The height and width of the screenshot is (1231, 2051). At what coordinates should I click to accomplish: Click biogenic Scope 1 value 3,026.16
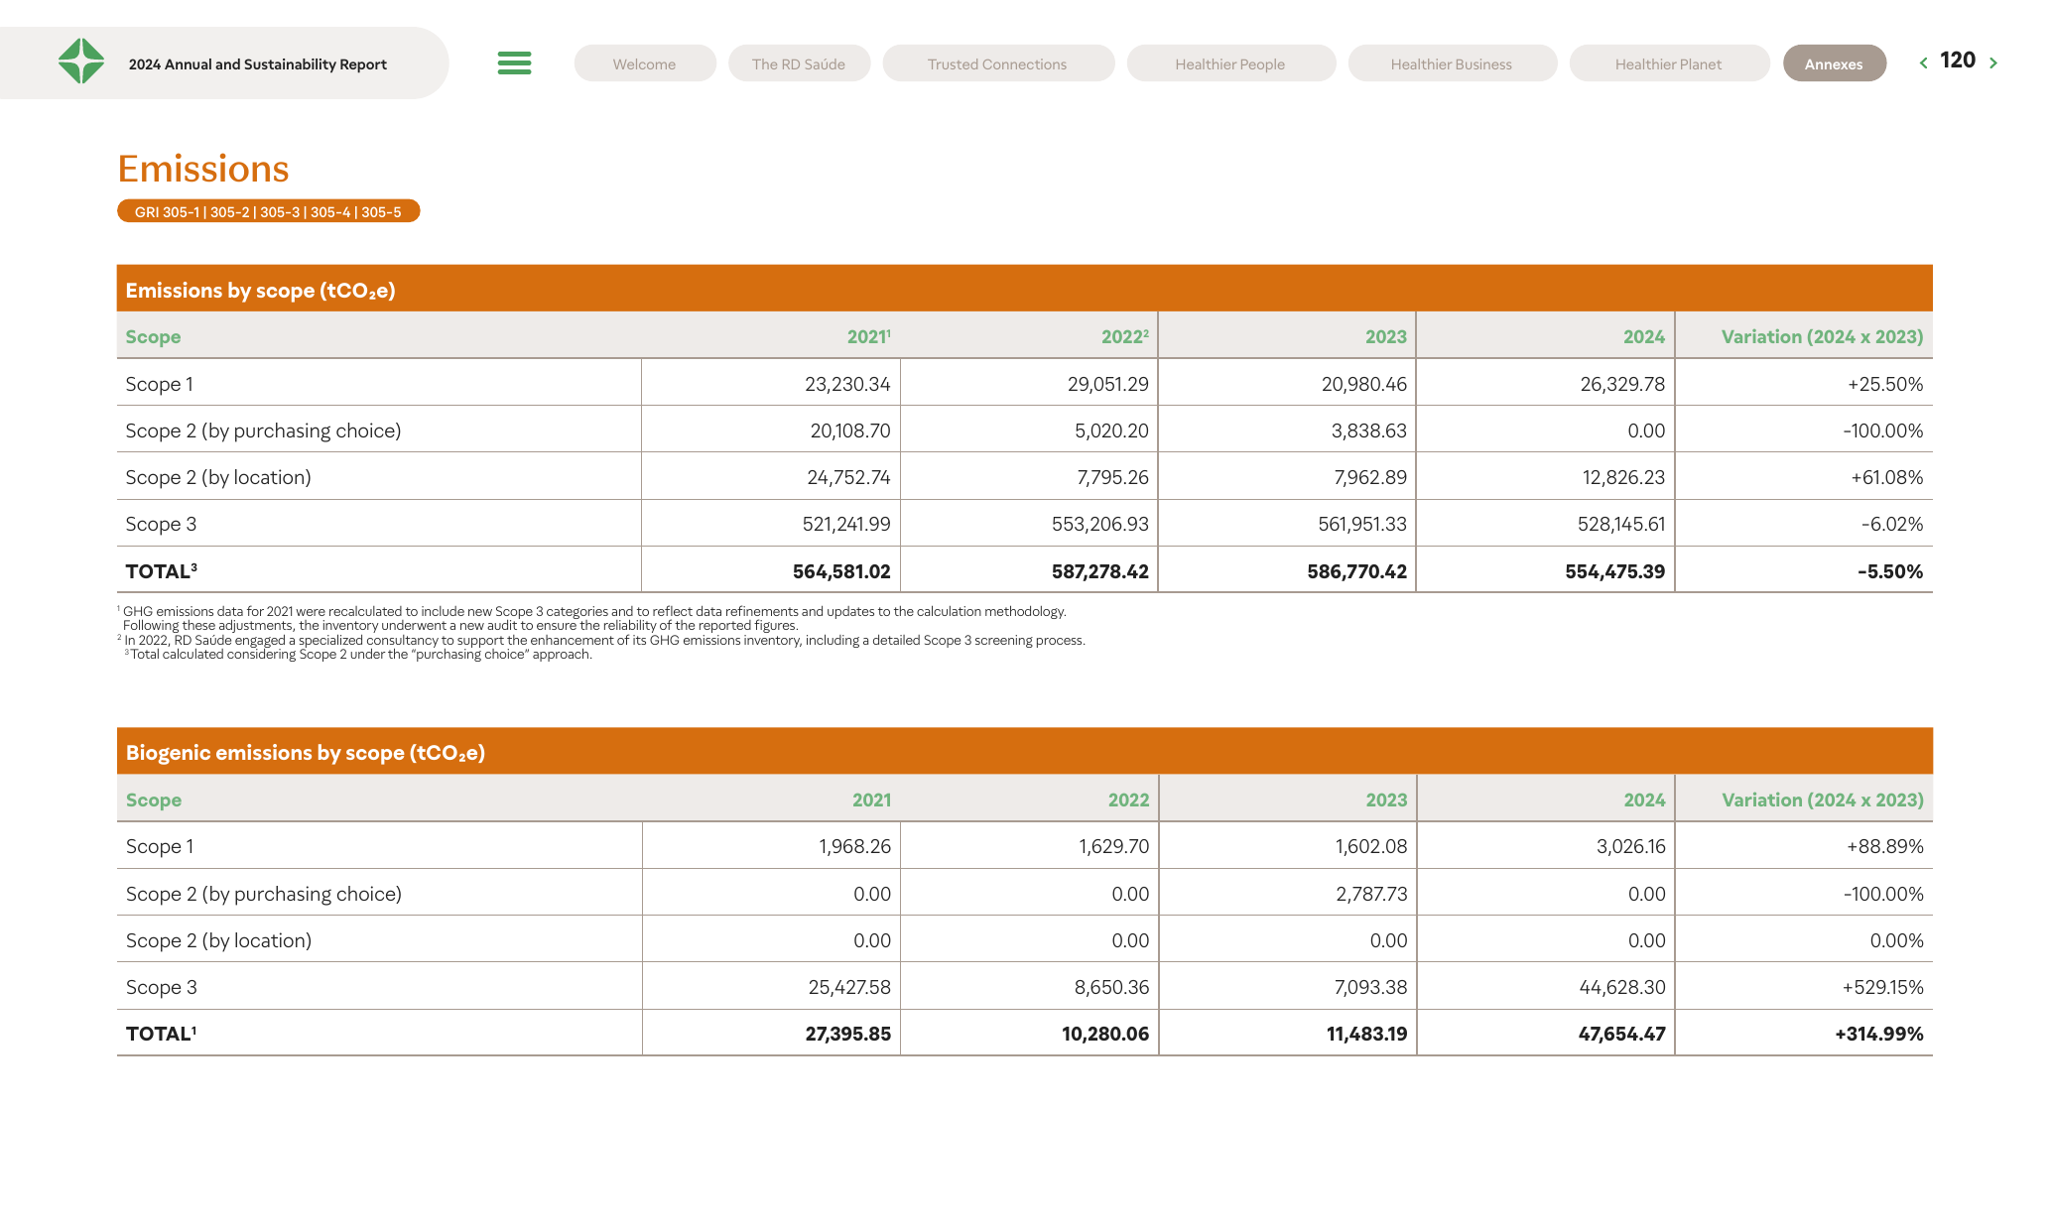1630,846
